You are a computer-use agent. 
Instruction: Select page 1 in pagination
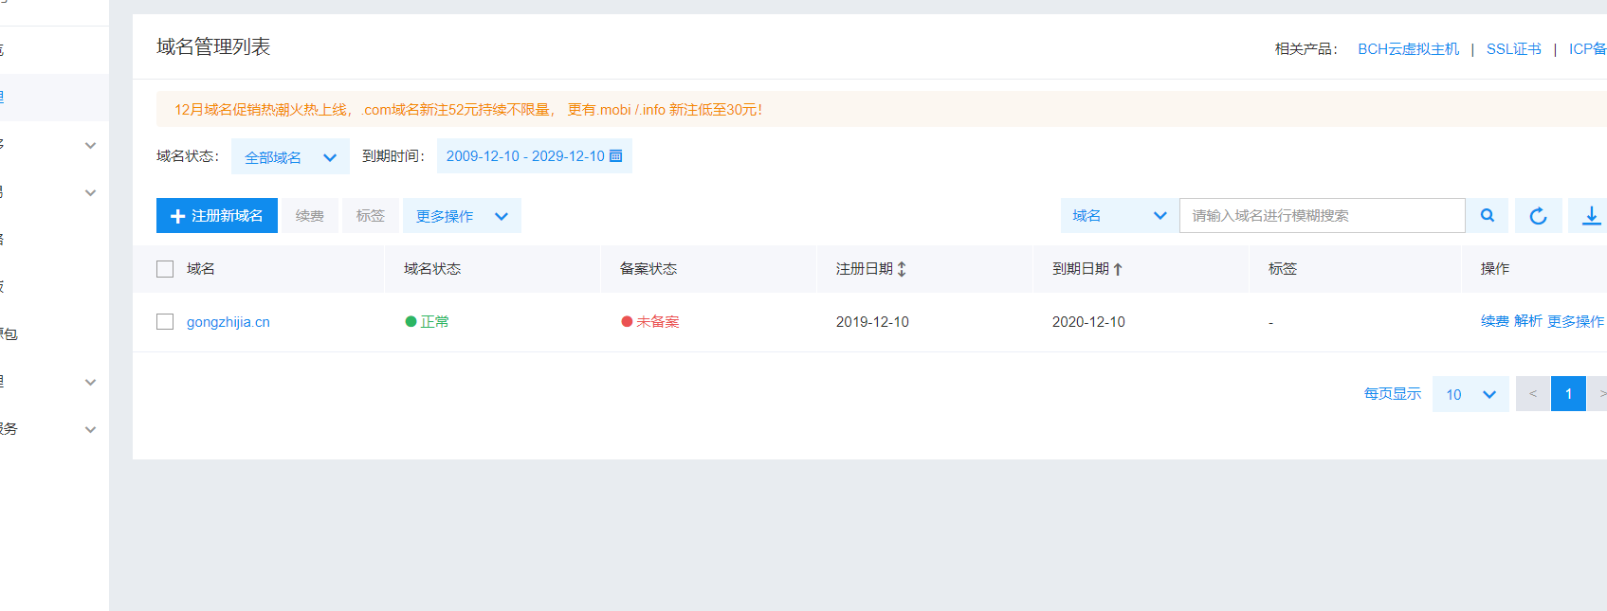pyautogui.click(x=1568, y=394)
